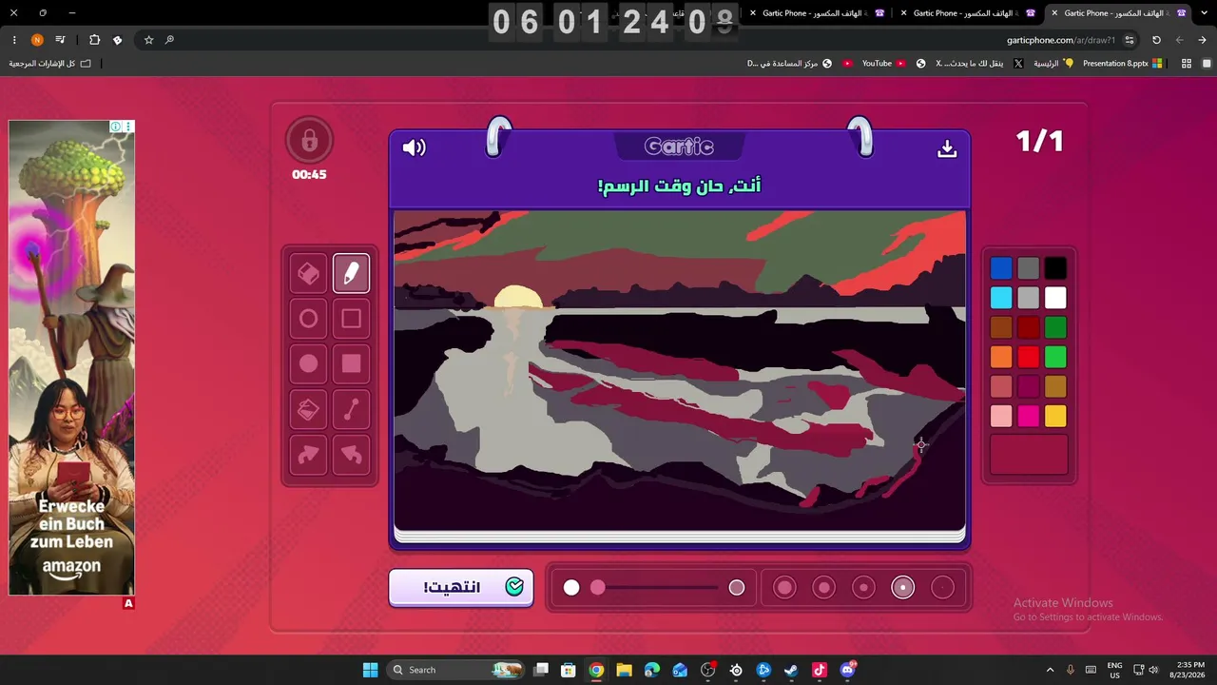Pick the bright red color swatch
The image size is (1217, 685).
pyautogui.click(x=1028, y=357)
